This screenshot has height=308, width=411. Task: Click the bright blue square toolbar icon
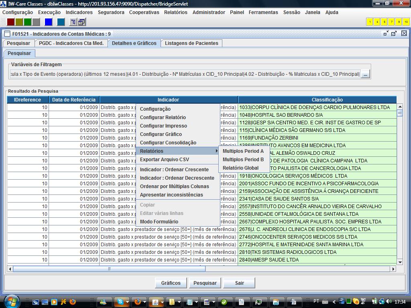click(48, 22)
